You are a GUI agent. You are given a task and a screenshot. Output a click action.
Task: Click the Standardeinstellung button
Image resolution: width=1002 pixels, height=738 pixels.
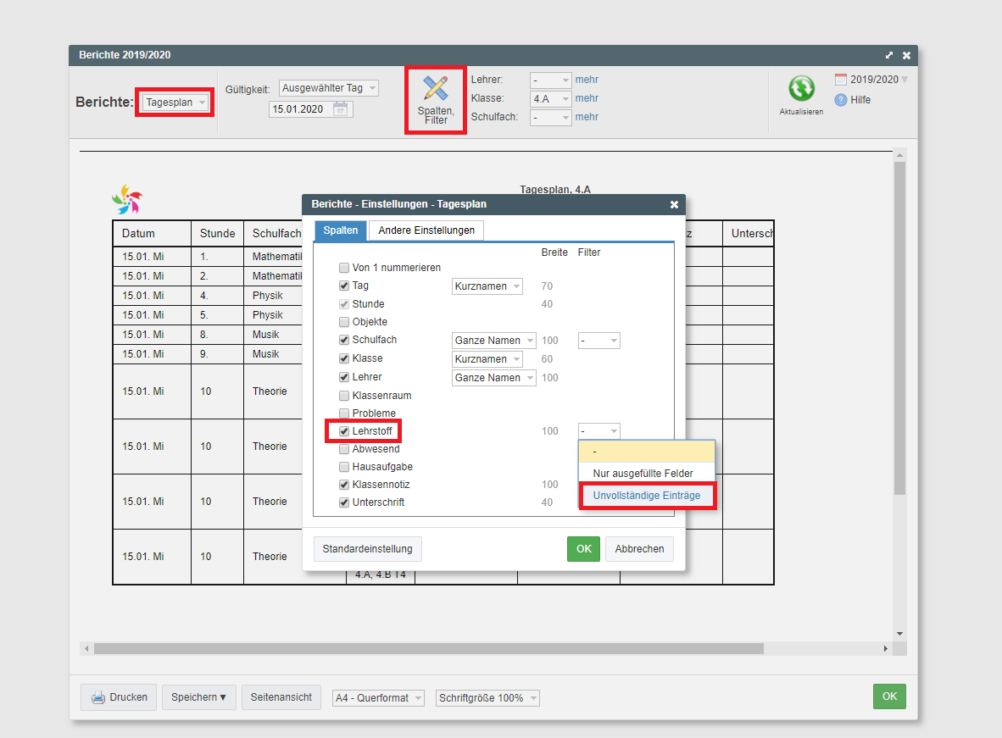tap(367, 549)
